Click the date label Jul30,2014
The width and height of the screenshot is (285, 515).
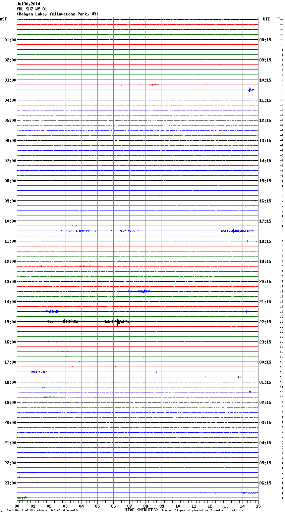click(x=28, y=4)
